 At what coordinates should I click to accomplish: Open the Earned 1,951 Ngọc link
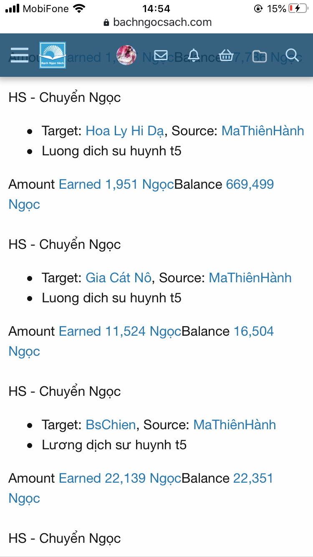coord(116,185)
